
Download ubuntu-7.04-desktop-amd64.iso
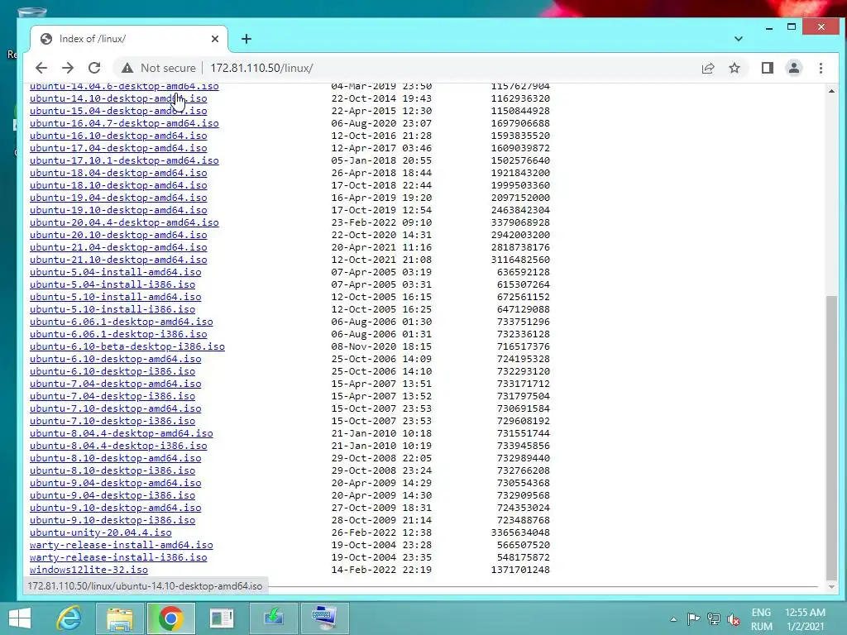(116, 384)
